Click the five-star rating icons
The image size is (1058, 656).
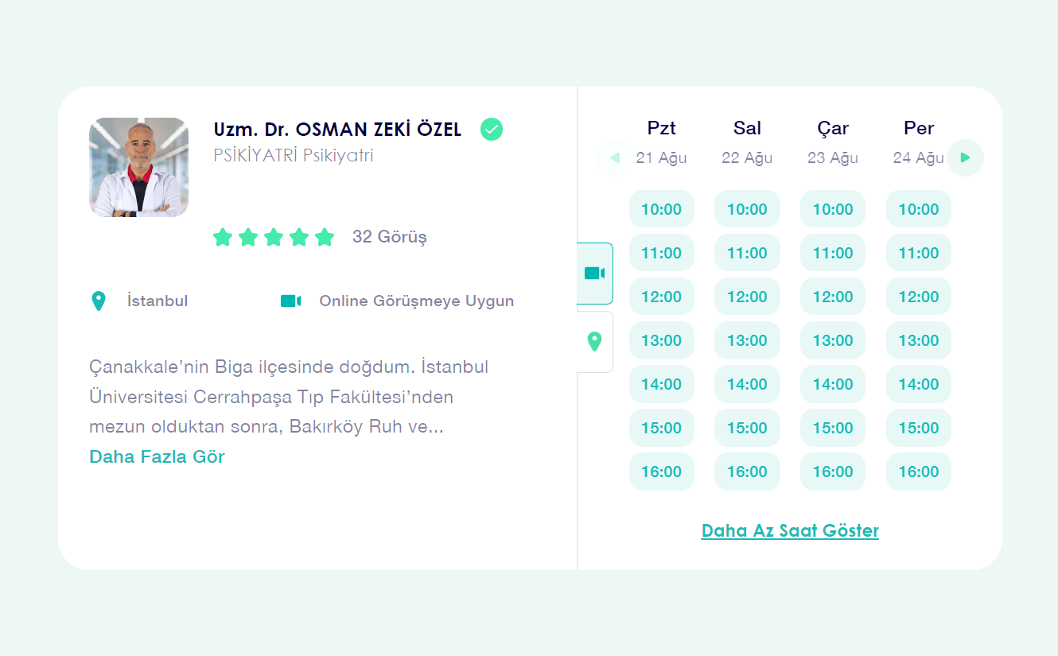(x=274, y=237)
